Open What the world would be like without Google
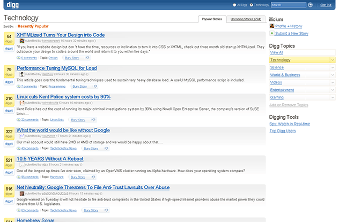Image resolution: width=339 pixels, height=222 pixels. coord(63,130)
